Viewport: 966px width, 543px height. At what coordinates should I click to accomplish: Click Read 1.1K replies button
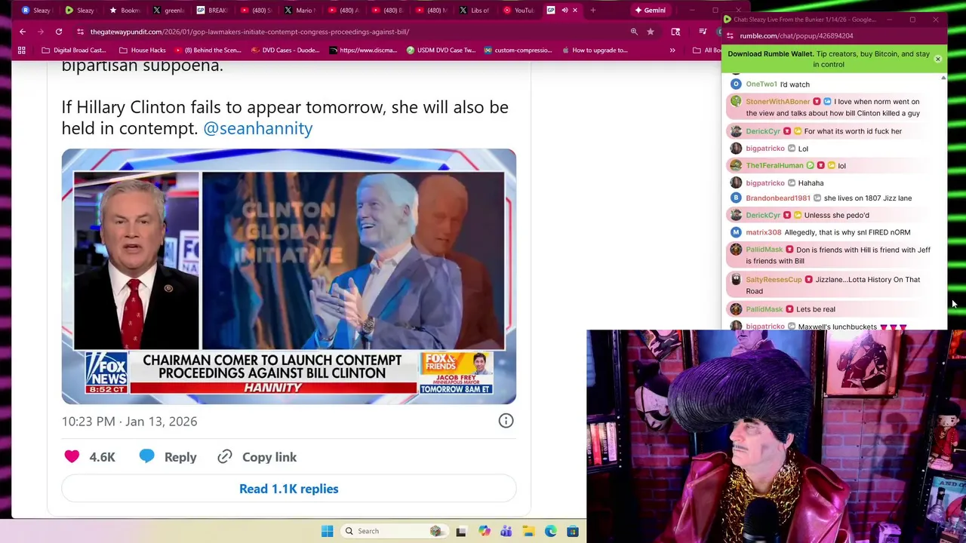tap(288, 489)
